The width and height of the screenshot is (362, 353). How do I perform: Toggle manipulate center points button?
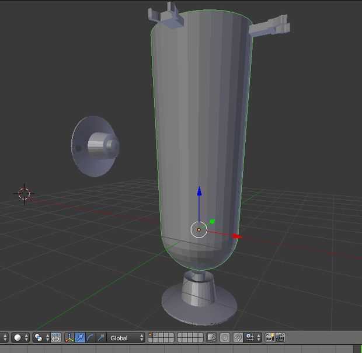click(56, 338)
